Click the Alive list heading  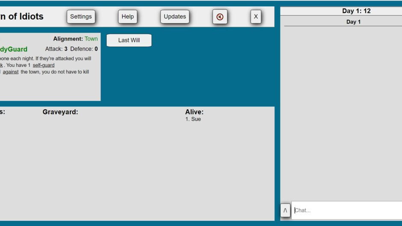pos(194,112)
